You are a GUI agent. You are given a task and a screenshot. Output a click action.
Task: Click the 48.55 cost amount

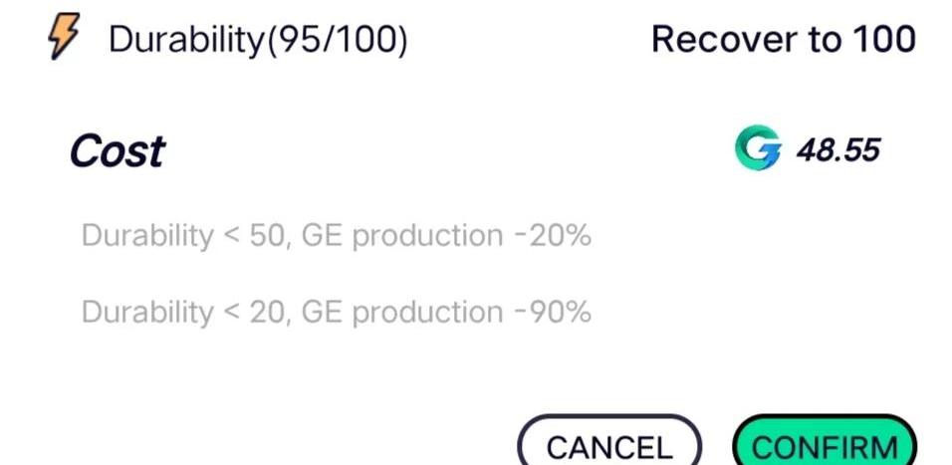(x=837, y=150)
